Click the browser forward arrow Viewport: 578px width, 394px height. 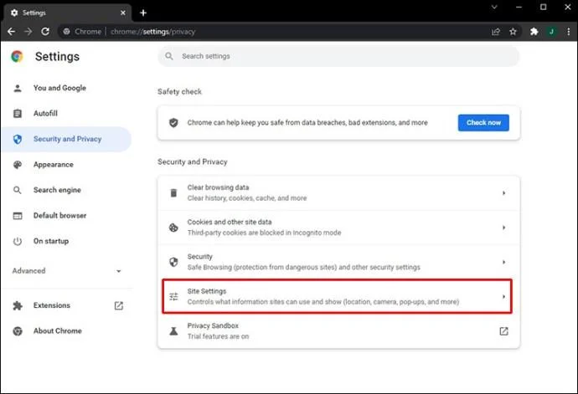(x=28, y=32)
